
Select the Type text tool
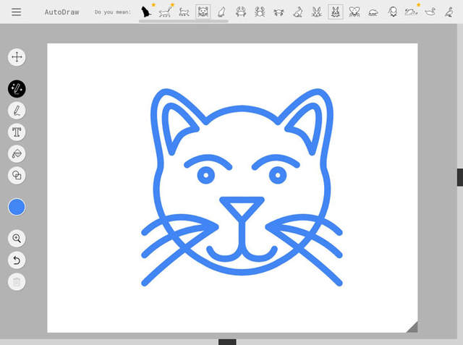17,132
